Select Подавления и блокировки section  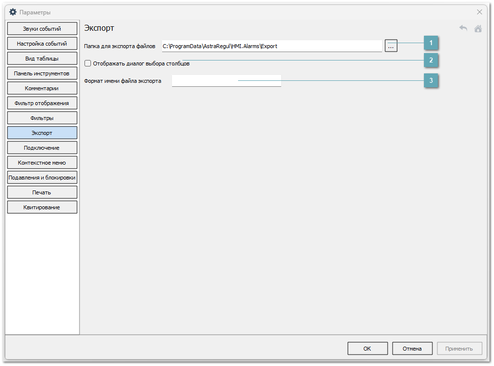[42, 178]
